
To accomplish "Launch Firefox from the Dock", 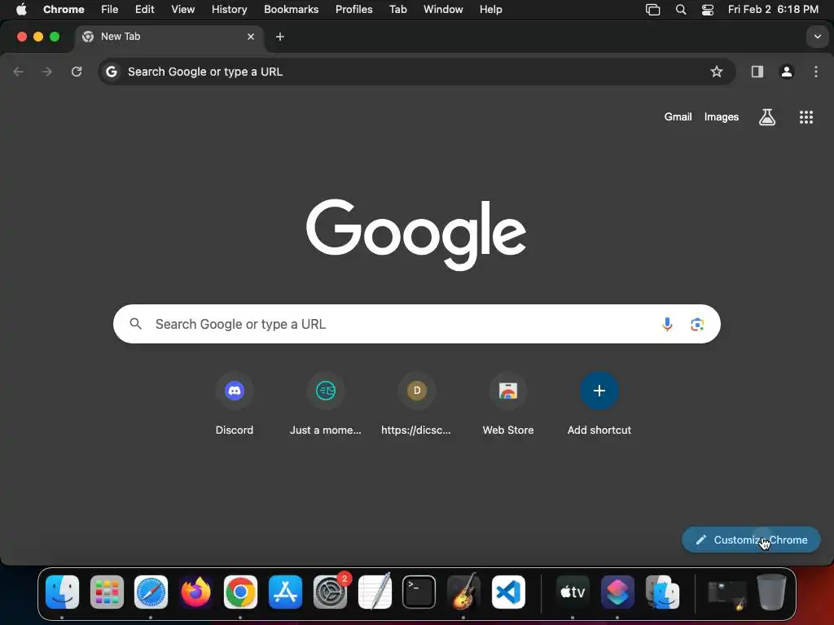I will point(195,592).
